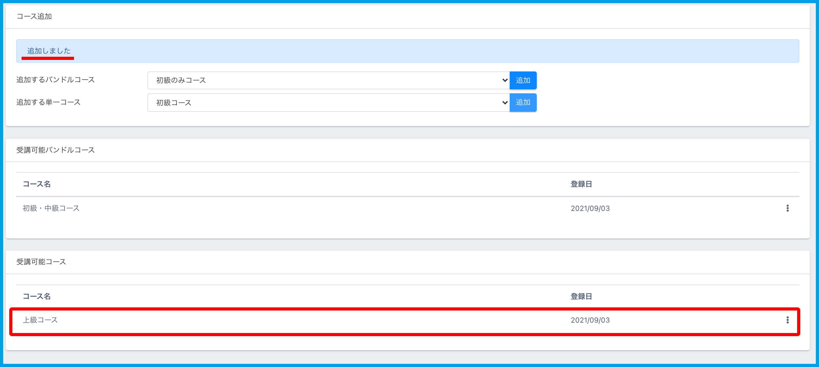Viewport: 819px width, 367px height.
Task: Click コース名 header in 受講可能コース table
Action: (x=37, y=296)
